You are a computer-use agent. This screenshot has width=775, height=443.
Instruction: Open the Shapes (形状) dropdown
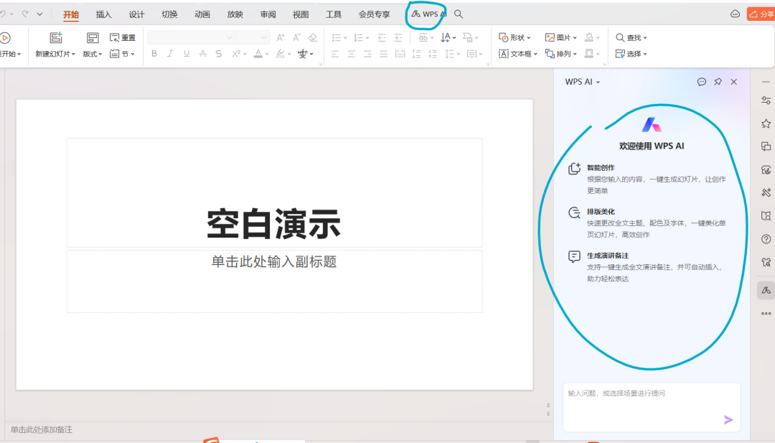pos(515,37)
